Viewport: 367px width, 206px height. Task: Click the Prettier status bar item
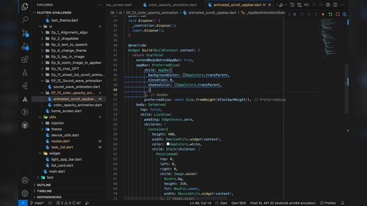(328, 203)
